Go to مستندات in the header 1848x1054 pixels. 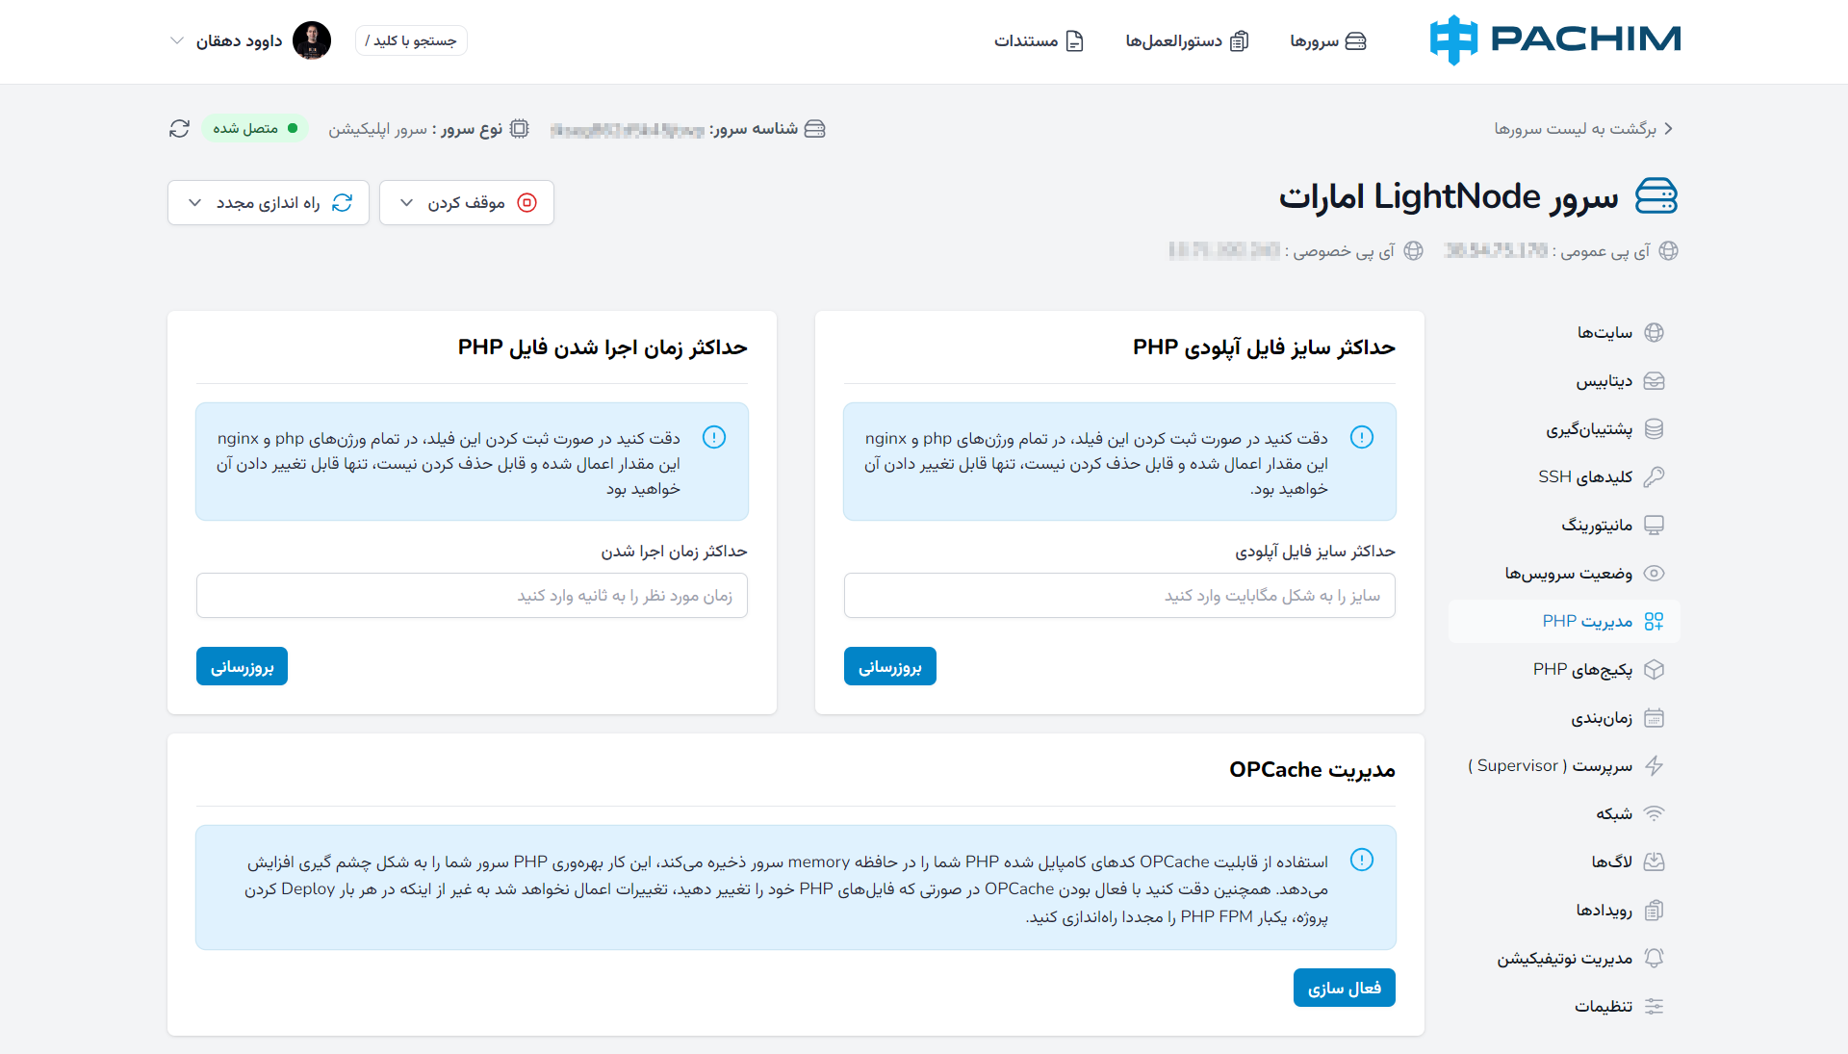point(1039,41)
